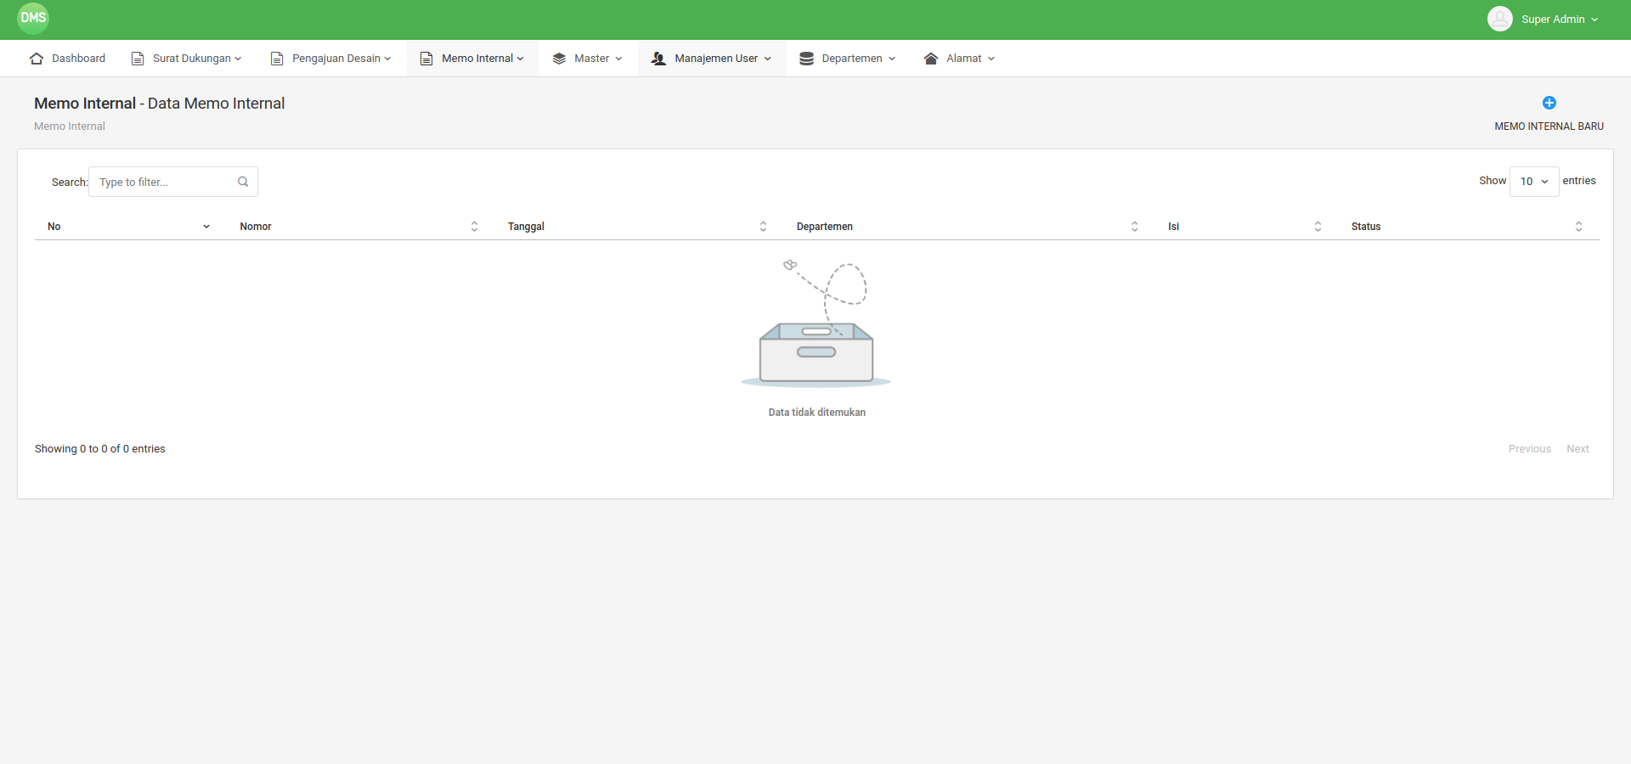Image resolution: width=1631 pixels, height=764 pixels.
Task: Open the Show entries dropdown
Action: tap(1533, 181)
